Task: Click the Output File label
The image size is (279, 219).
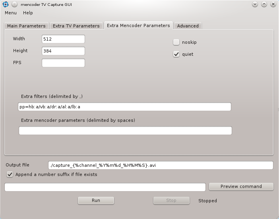Action: click(17, 165)
